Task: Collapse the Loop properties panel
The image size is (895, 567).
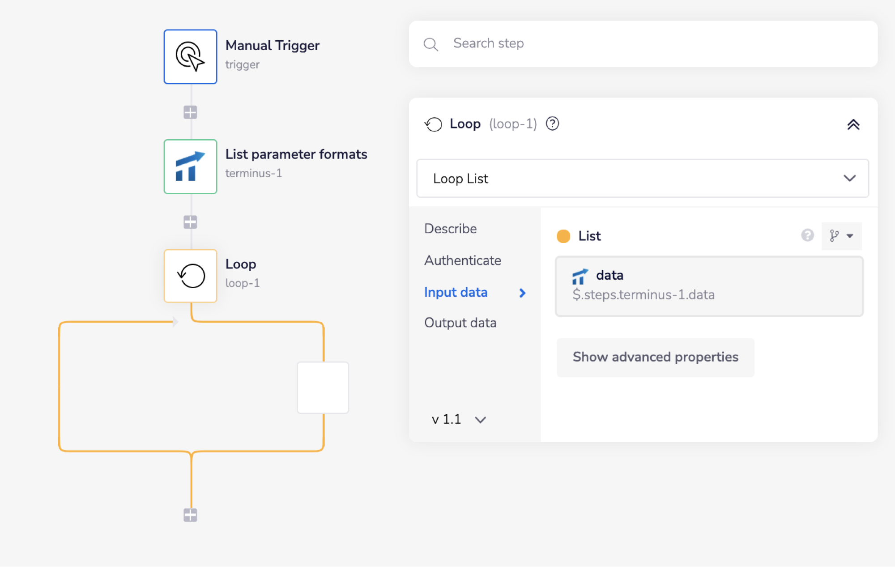Action: 853,124
